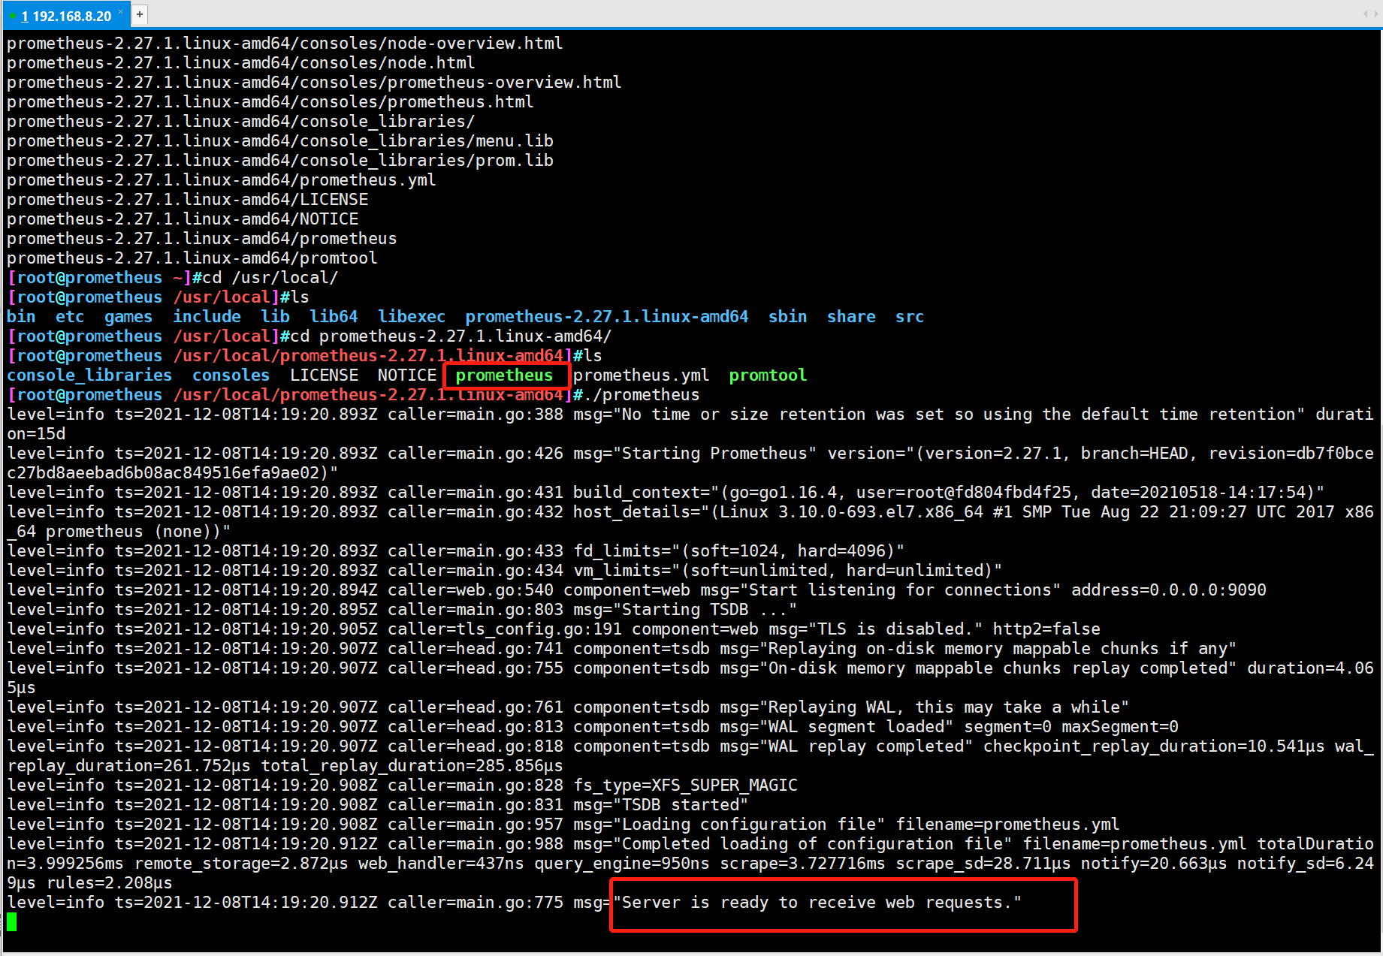Image resolution: width=1383 pixels, height=956 pixels.
Task: Click 'vm_limits="(soft=unlimited, hard=unlimited)"' text
Action: 788,570
